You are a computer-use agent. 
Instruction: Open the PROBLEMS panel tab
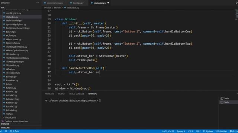point(49,94)
